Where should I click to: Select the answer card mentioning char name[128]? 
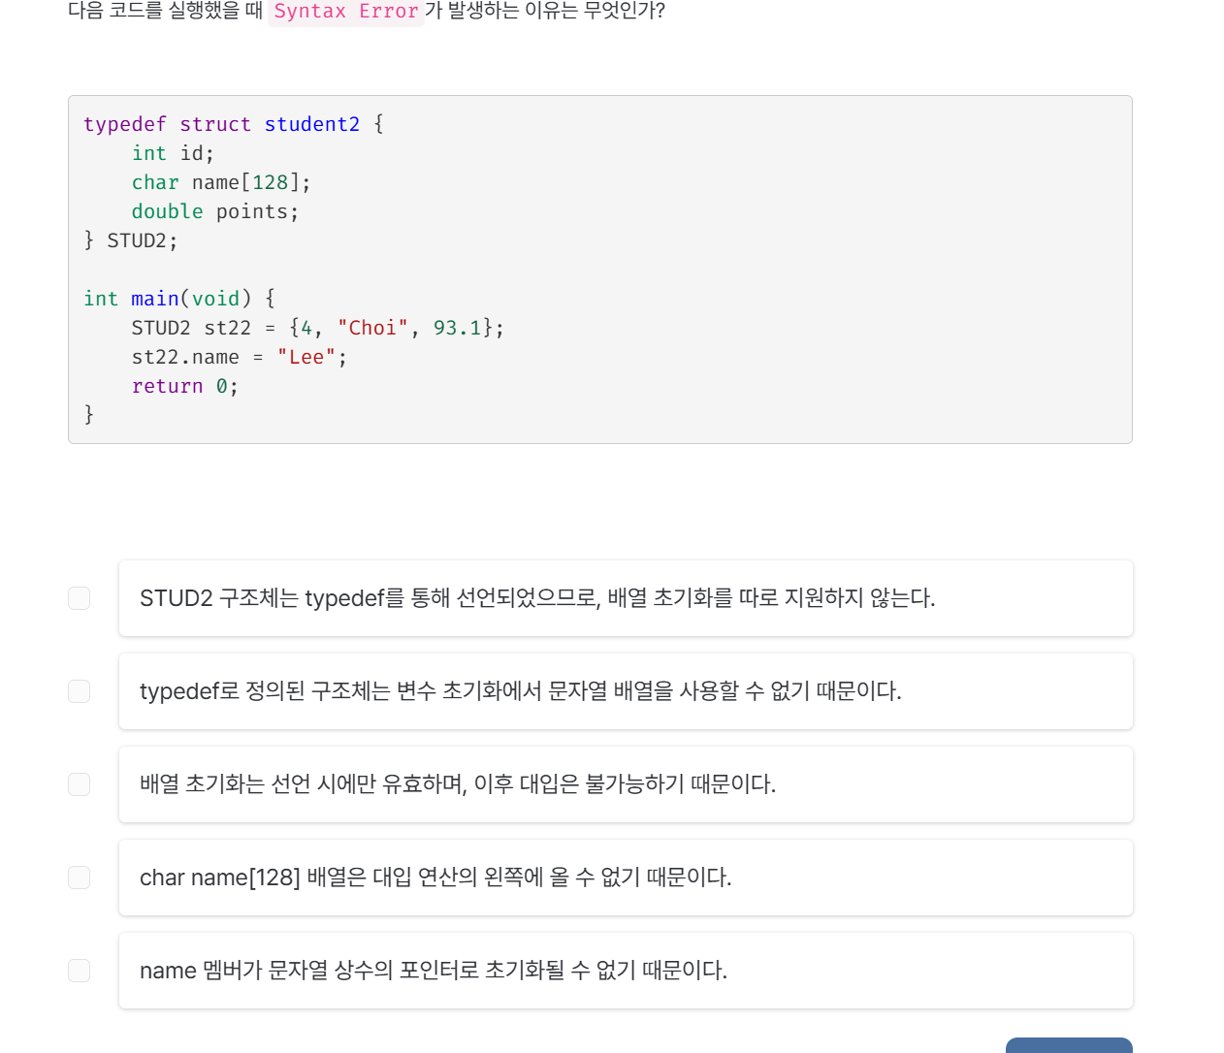[625, 877]
